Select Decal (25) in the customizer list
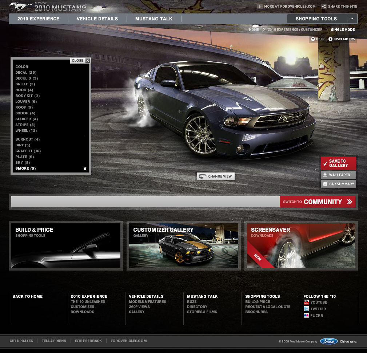 tap(26, 73)
